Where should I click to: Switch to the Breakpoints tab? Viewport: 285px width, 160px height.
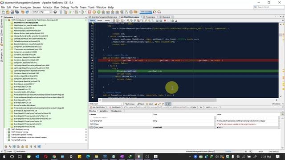(x=116, y=111)
